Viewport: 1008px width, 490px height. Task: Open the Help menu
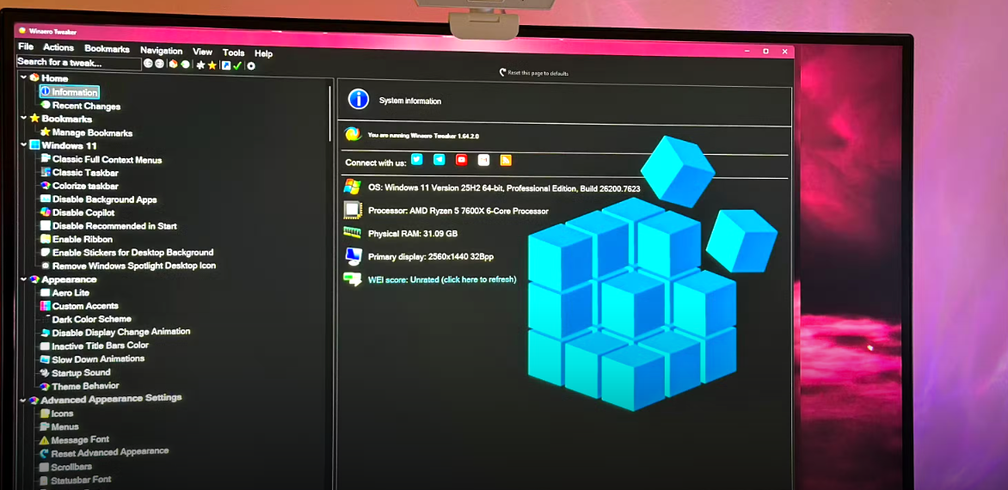click(263, 53)
